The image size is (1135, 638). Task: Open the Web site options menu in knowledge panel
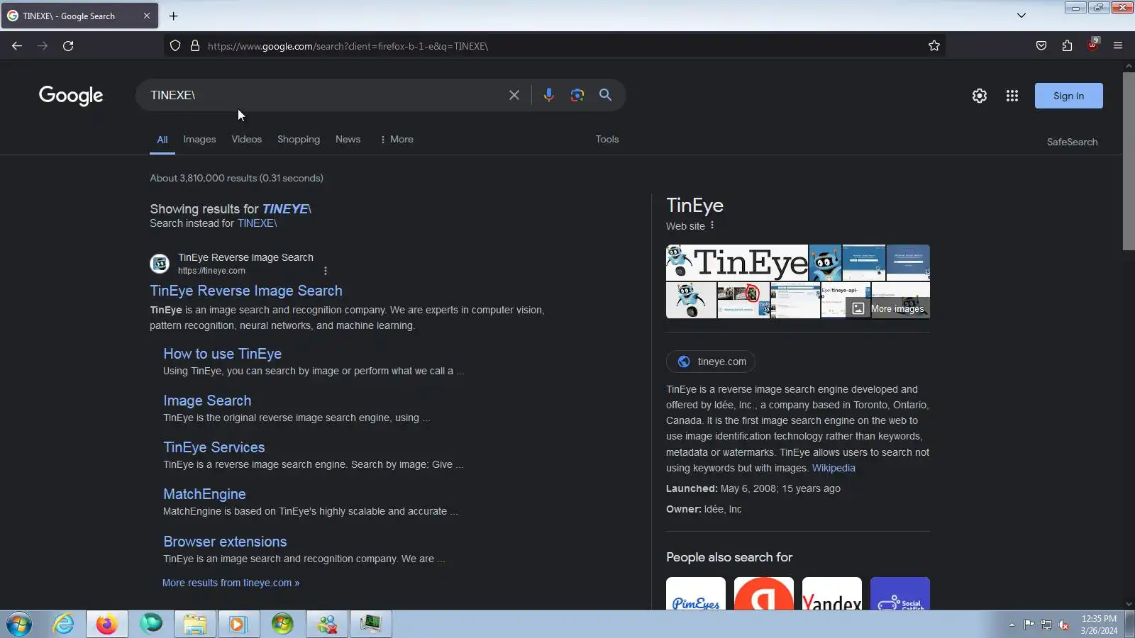pyautogui.click(x=712, y=225)
